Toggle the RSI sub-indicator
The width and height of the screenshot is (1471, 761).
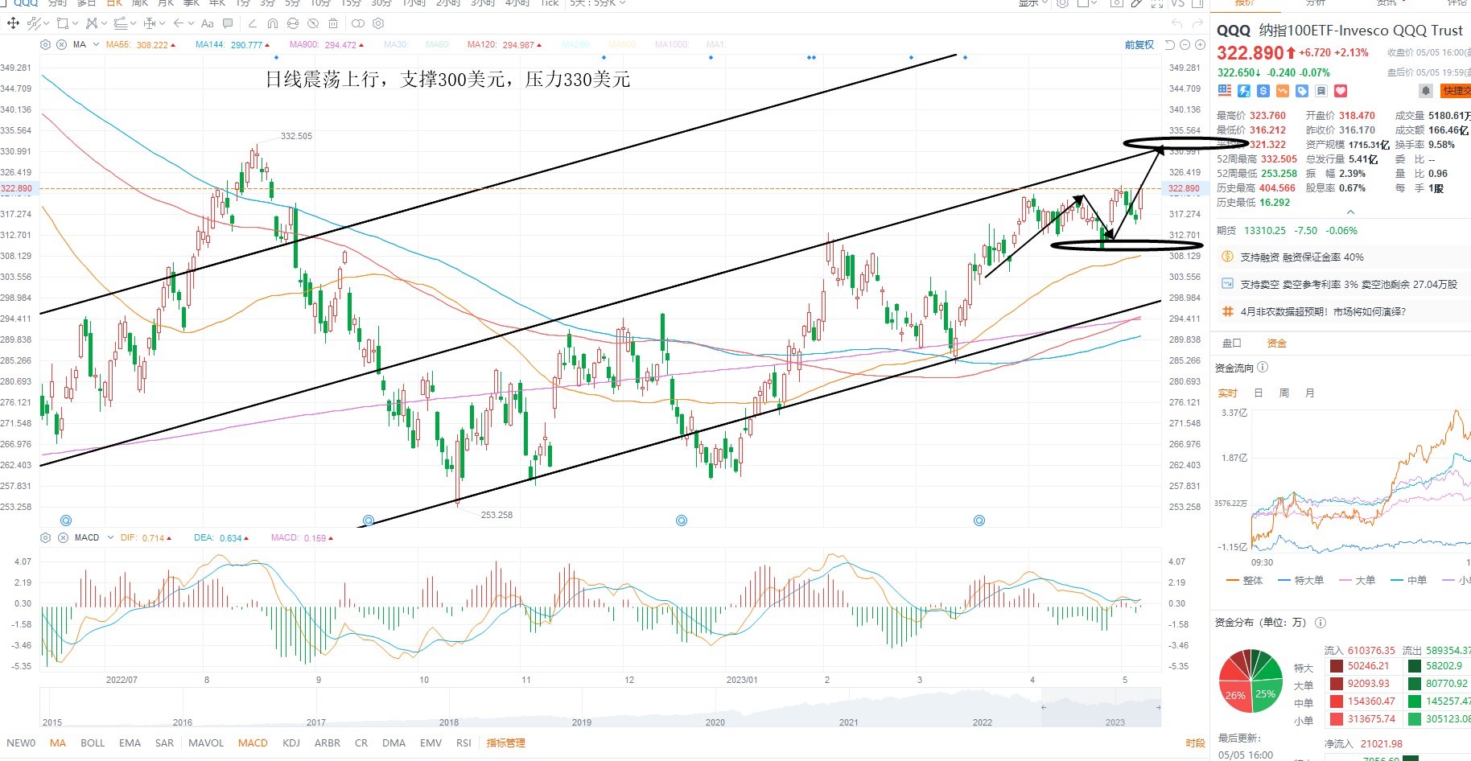click(x=464, y=742)
